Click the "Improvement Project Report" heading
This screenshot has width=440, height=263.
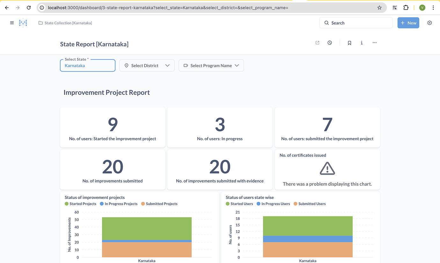point(107,93)
